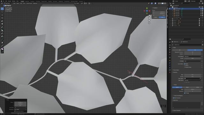Activate the Scale tool
Viewport: 204px width, 115px height.
2,21
